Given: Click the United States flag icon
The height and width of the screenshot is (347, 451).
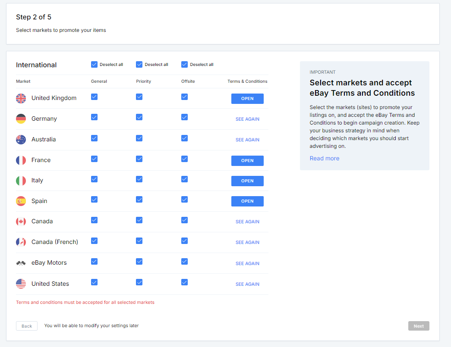Looking at the screenshot, I should pos(21,284).
